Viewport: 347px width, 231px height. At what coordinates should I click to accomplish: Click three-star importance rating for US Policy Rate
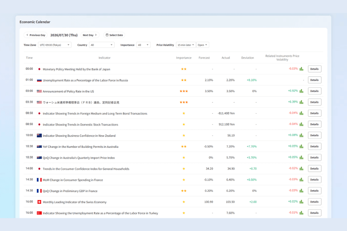(x=184, y=91)
